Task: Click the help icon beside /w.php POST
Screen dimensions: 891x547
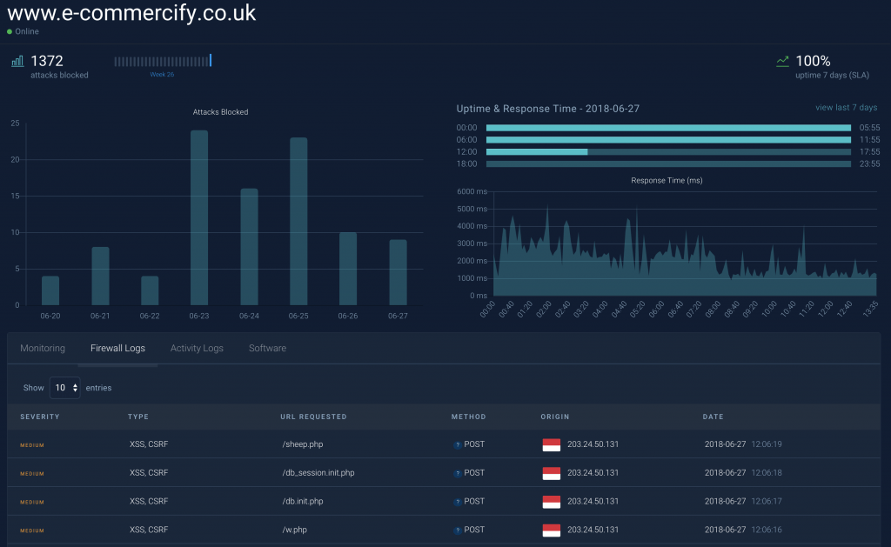Action: (458, 530)
